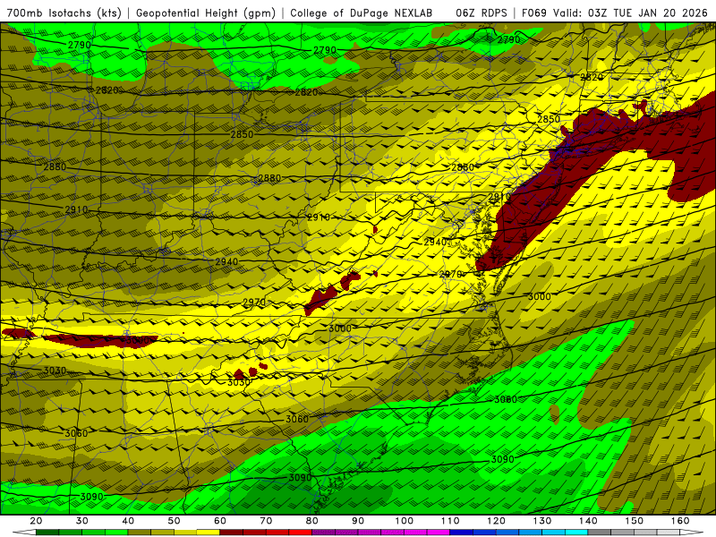This screenshot has width=716, height=537.
Task: Click the colorbar label "150"
Action: click(635, 521)
